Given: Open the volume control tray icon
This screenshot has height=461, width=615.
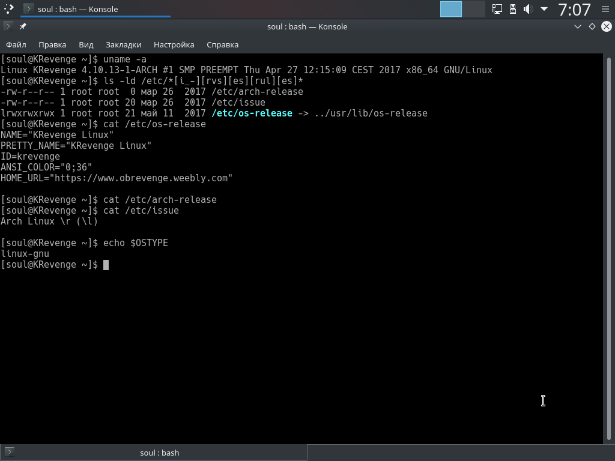Looking at the screenshot, I should click(528, 8).
